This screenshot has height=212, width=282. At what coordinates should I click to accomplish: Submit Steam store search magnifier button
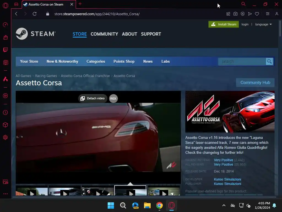tap(269, 62)
